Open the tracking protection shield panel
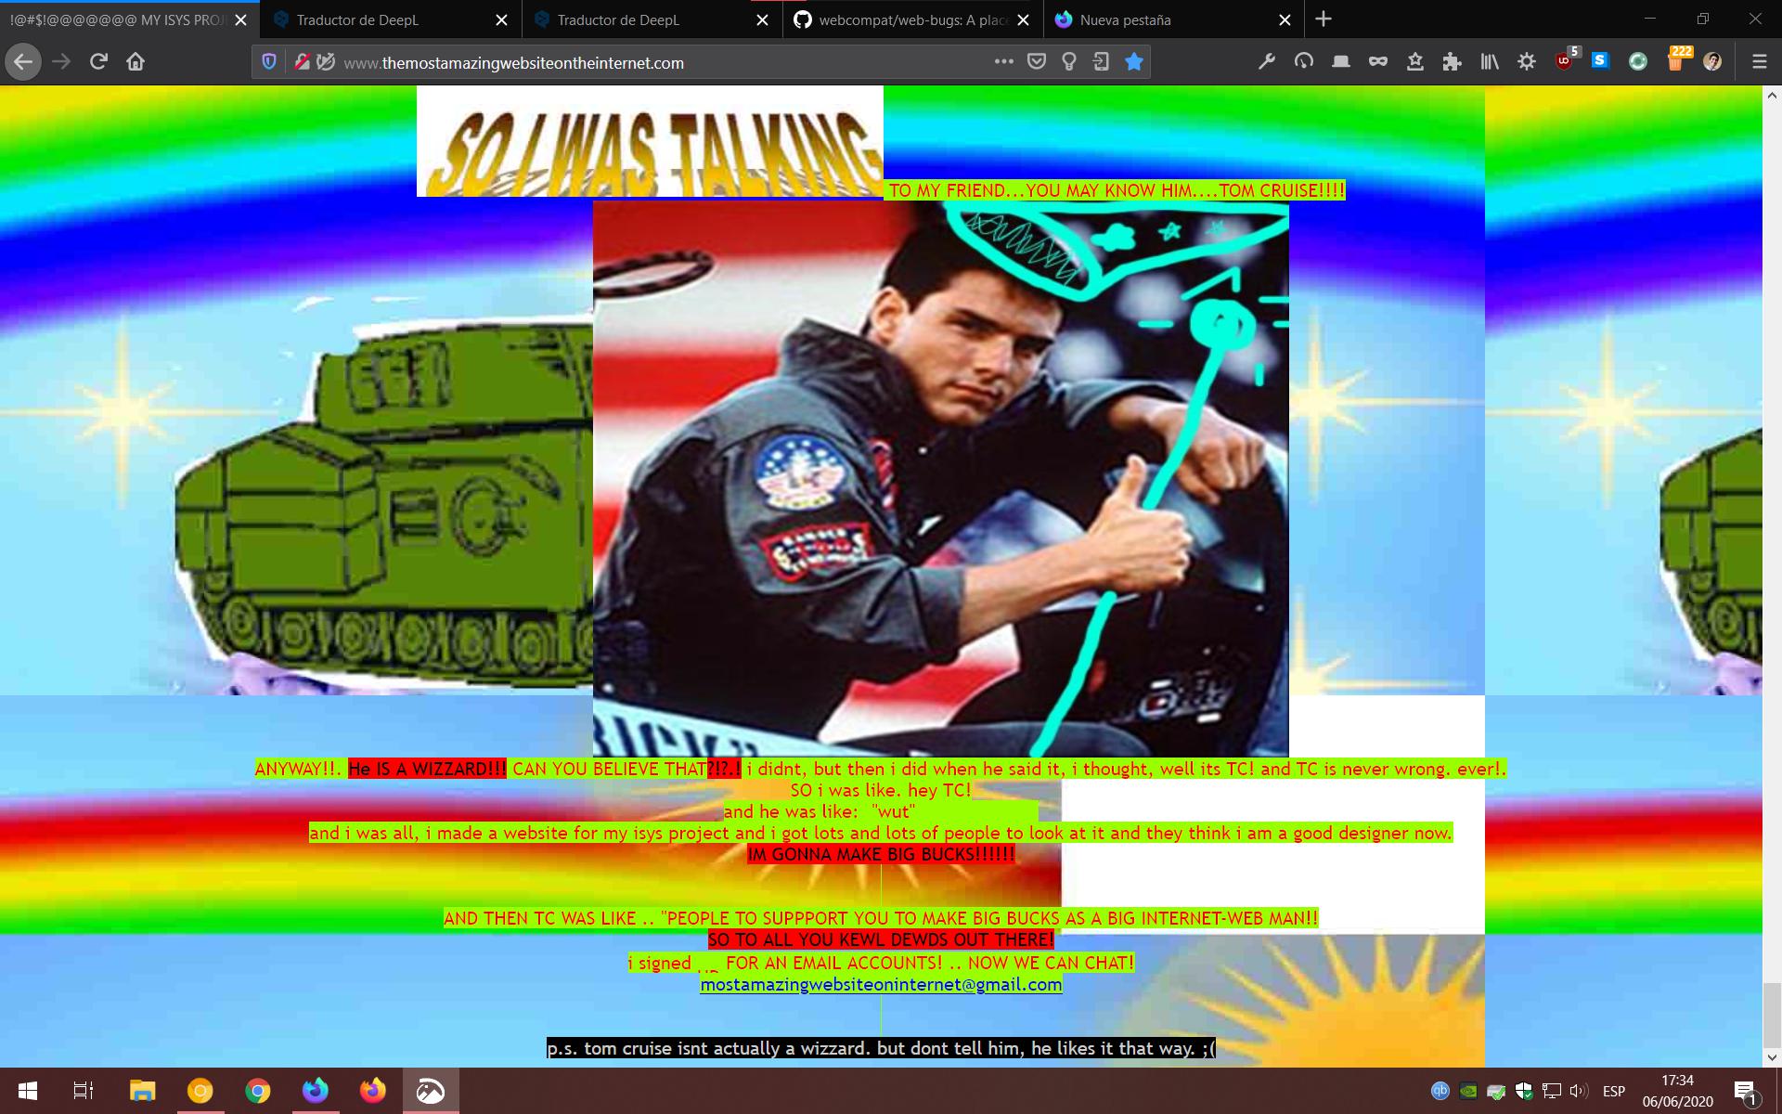 269,62
